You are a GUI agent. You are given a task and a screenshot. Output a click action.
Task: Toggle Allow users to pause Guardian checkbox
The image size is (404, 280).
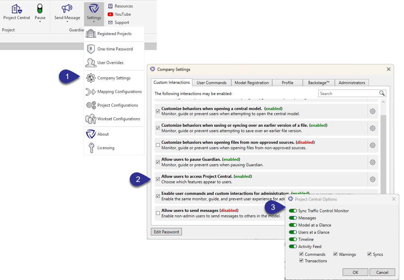tap(158, 162)
